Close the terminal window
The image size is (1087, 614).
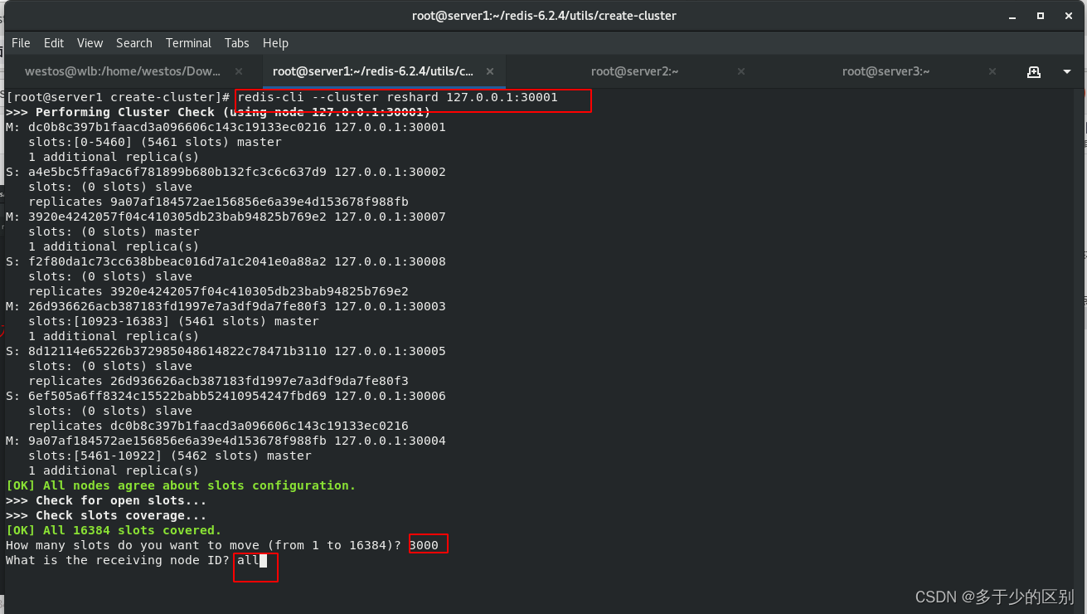(1067, 16)
